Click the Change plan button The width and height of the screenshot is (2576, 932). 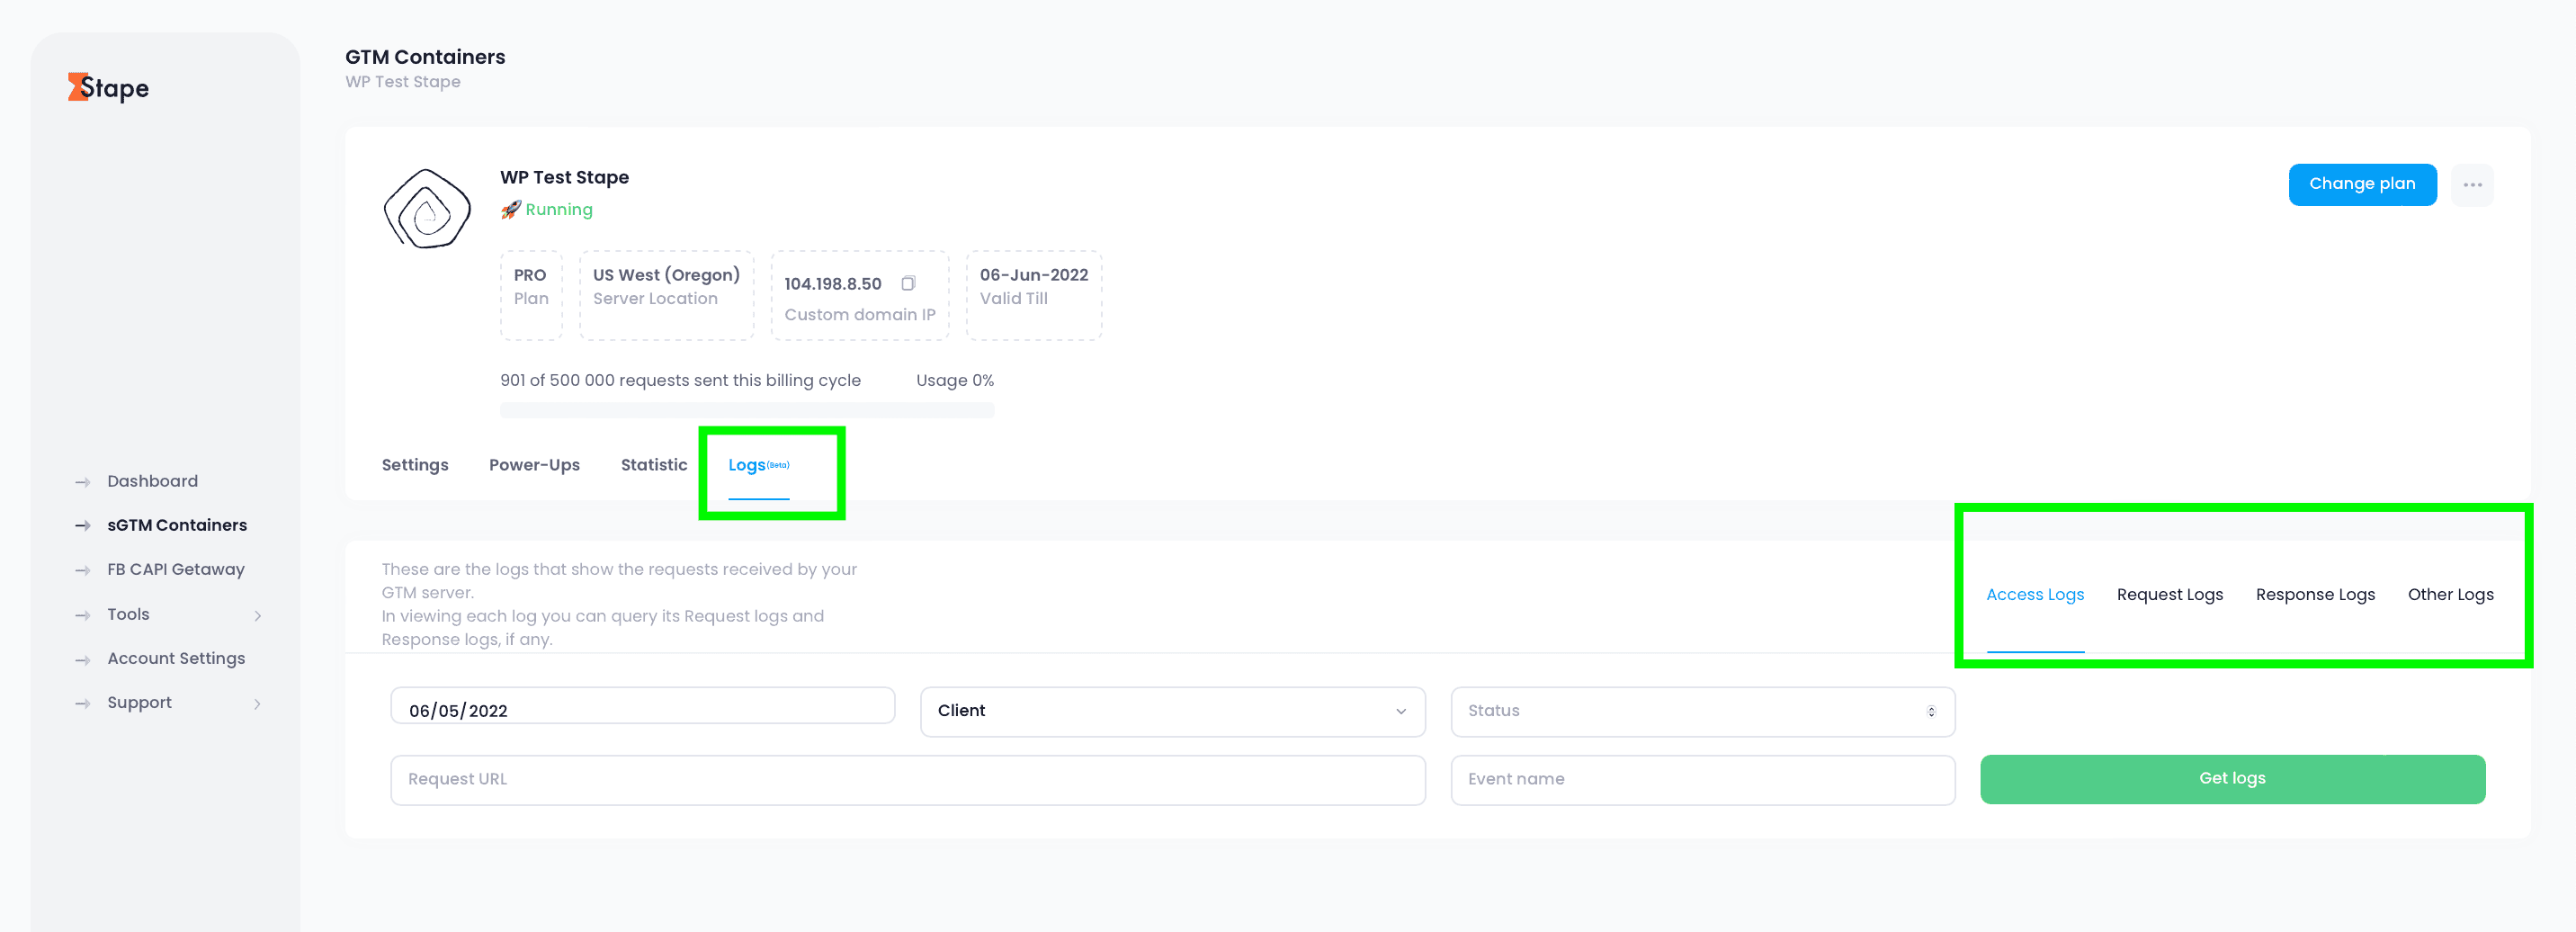coord(2362,184)
